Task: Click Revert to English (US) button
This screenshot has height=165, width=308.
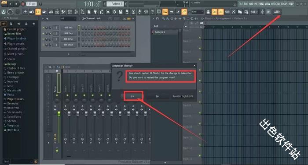Action: coord(183,96)
